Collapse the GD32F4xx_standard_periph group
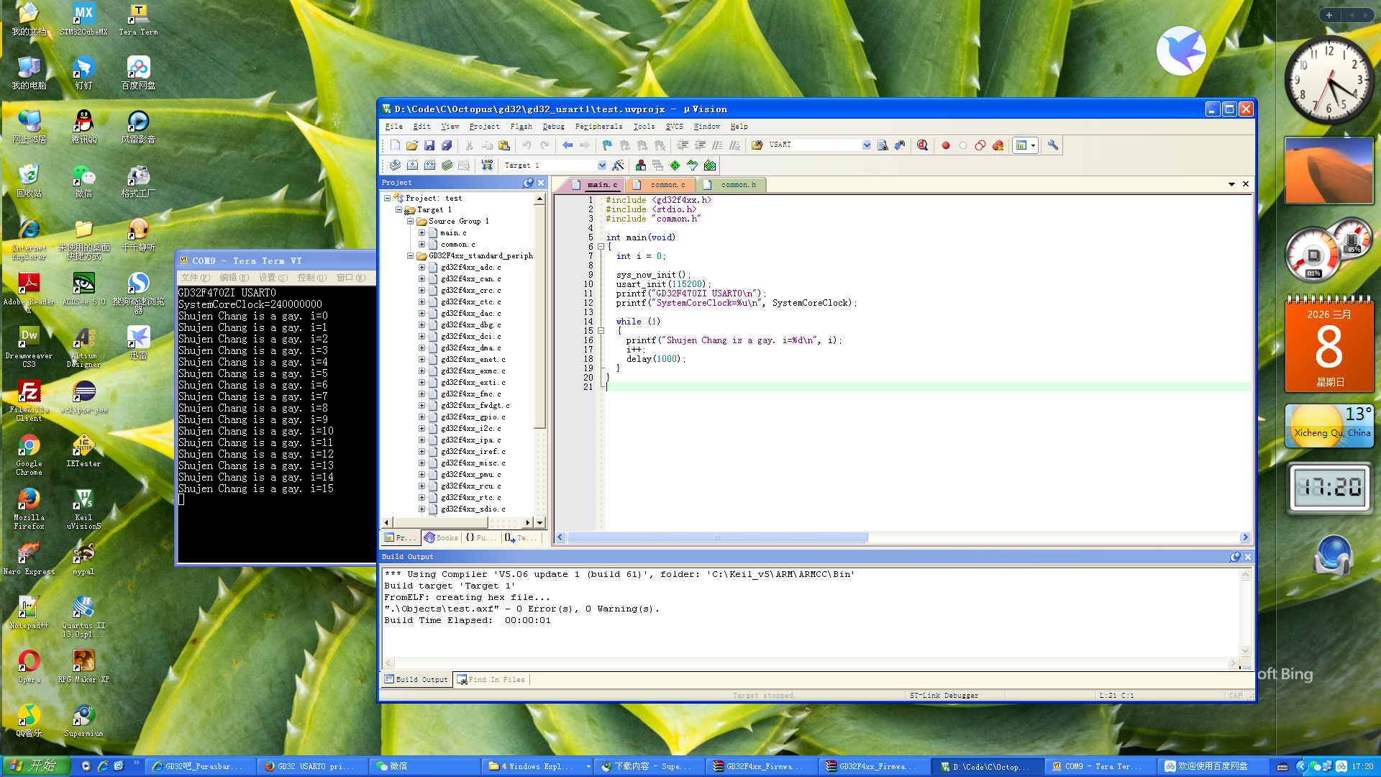Image resolution: width=1381 pixels, height=777 pixels. coord(411,256)
